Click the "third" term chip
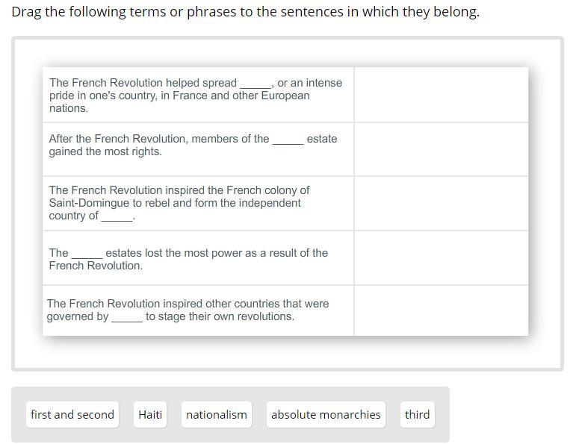The width and height of the screenshot is (579, 444). [x=417, y=415]
